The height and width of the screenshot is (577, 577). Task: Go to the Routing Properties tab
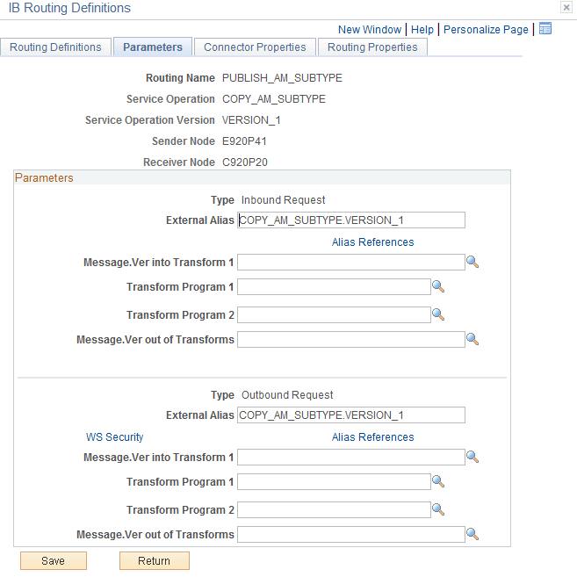(372, 47)
